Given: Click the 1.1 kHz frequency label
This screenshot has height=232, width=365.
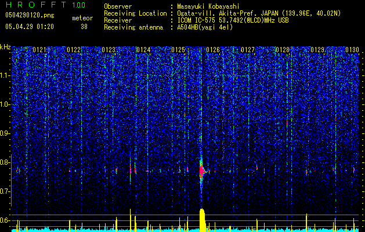Looking at the screenshot, I should (5, 75).
